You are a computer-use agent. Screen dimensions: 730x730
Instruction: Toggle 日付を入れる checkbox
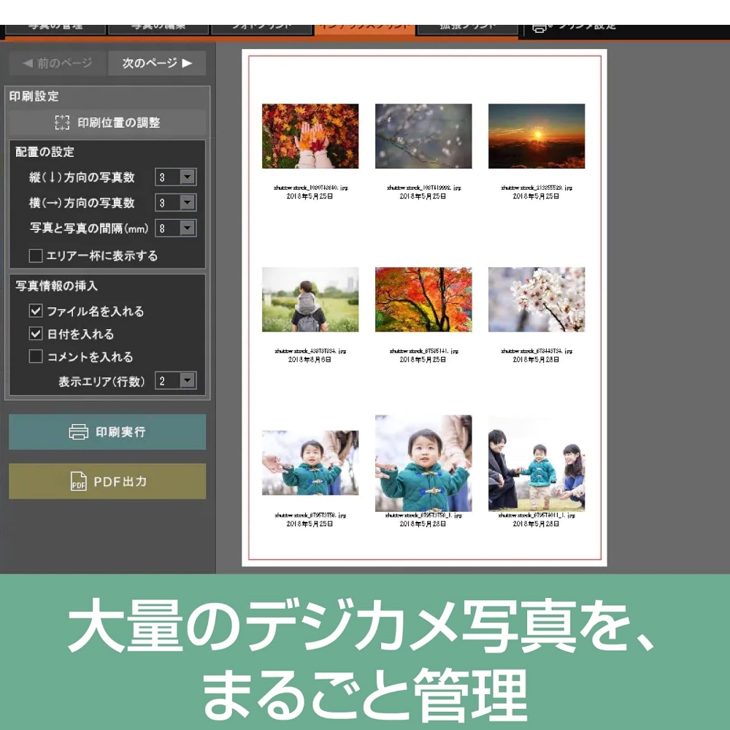36,334
